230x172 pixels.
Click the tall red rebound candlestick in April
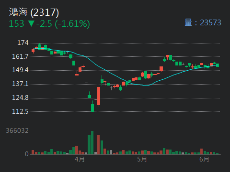[x=99, y=96]
